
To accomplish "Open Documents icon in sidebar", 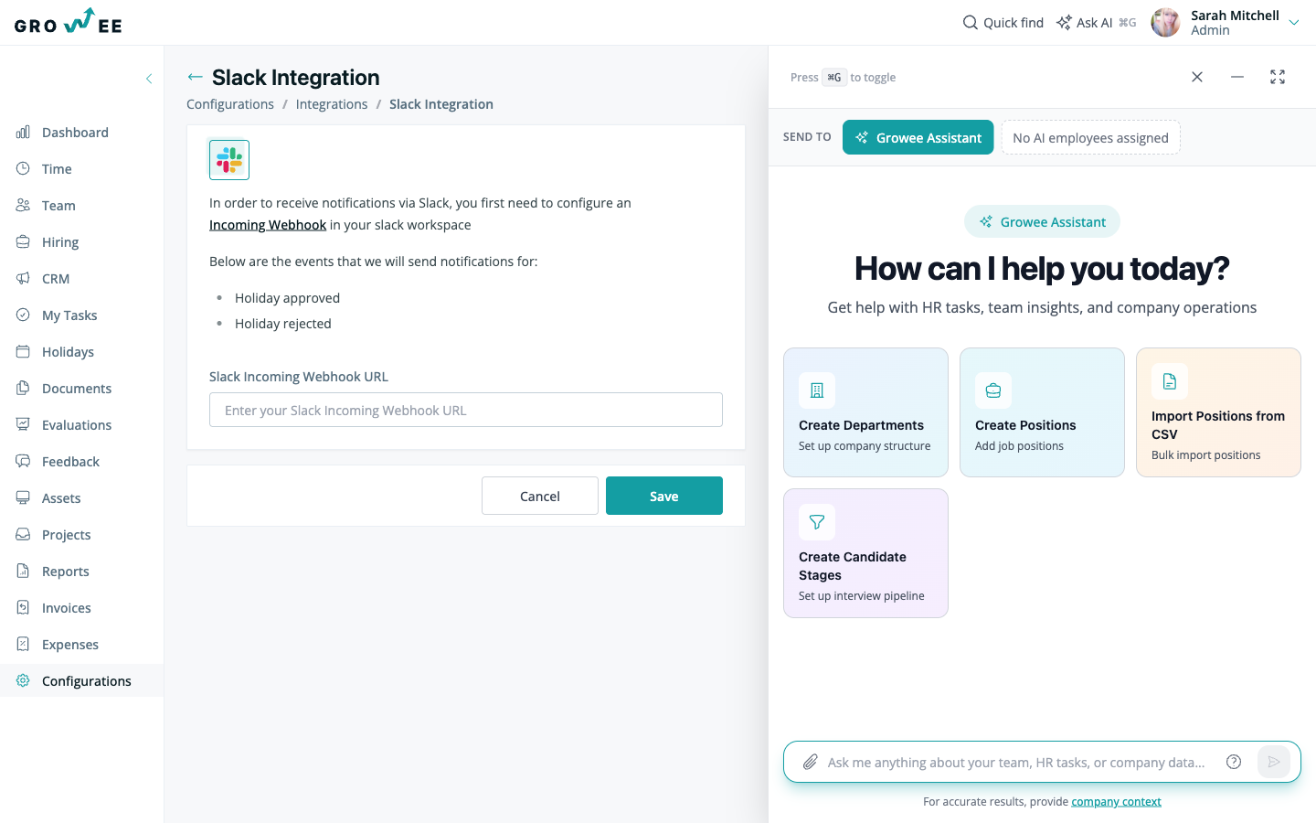I will [23, 389].
